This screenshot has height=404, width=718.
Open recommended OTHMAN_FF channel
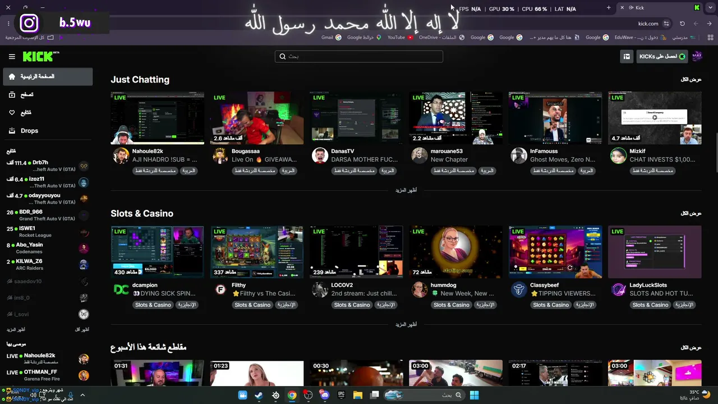(48, 375)
